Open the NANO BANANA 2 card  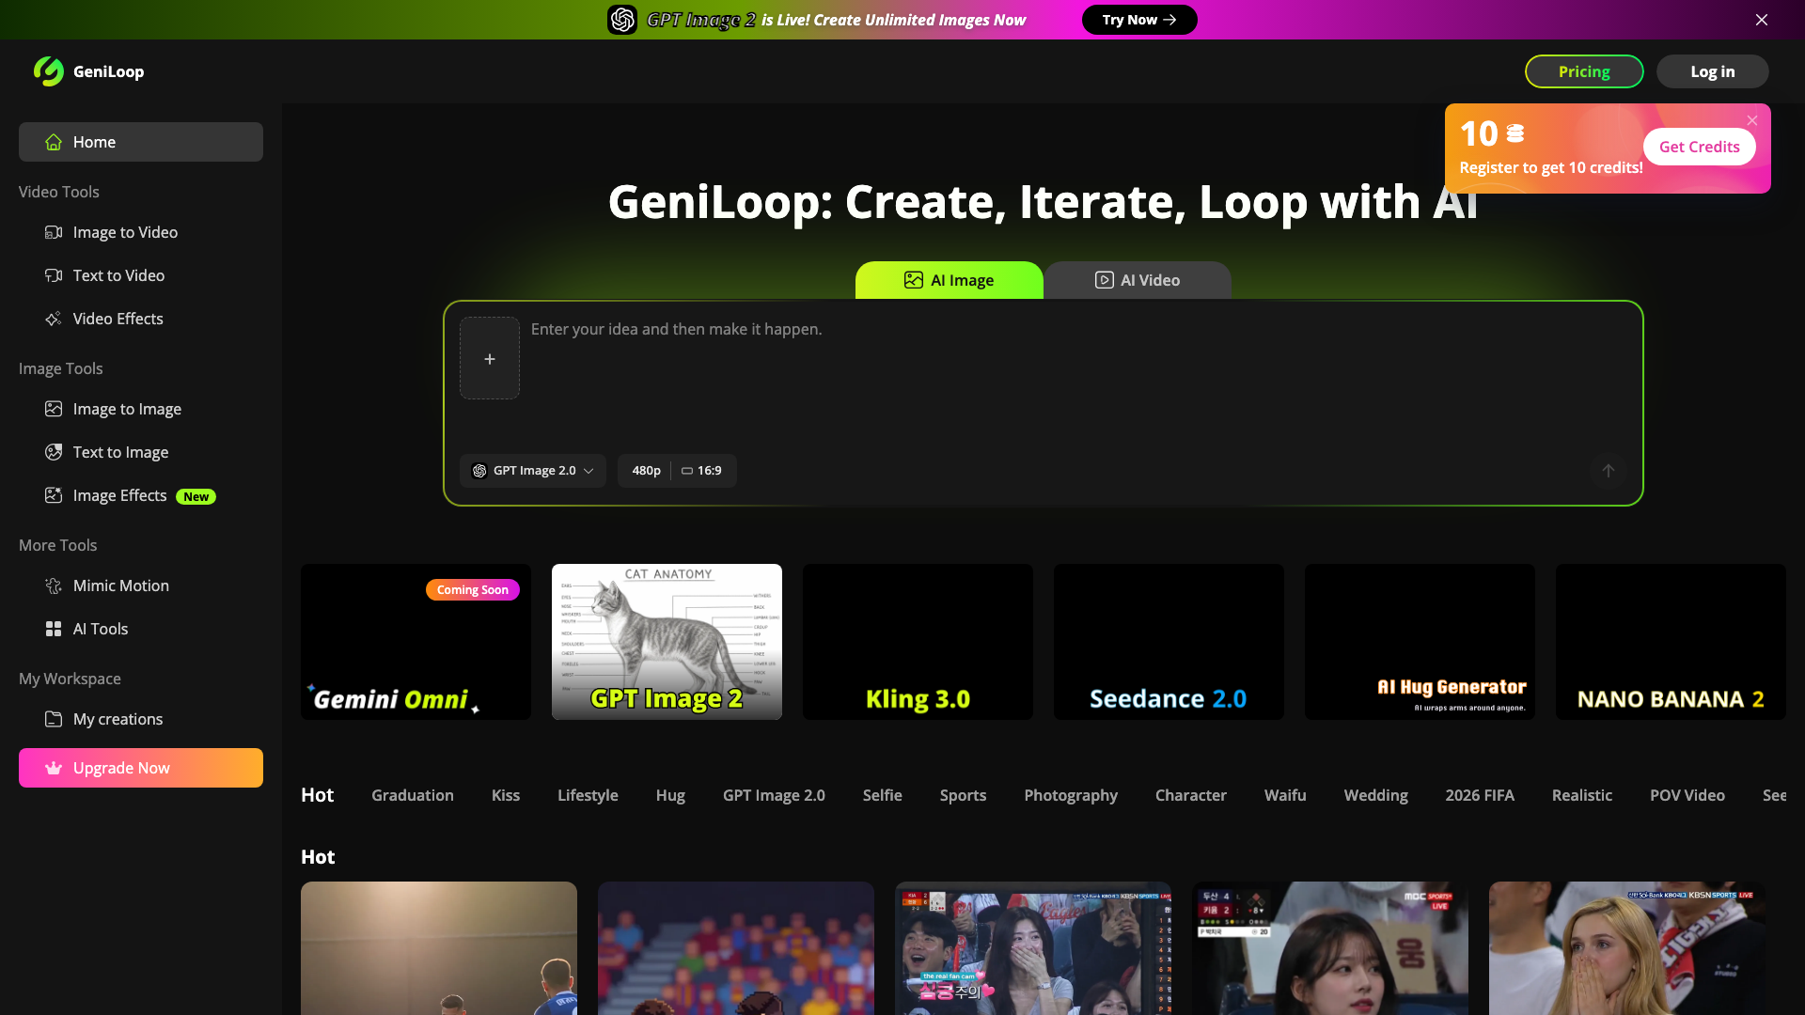tap(1671, 642)
